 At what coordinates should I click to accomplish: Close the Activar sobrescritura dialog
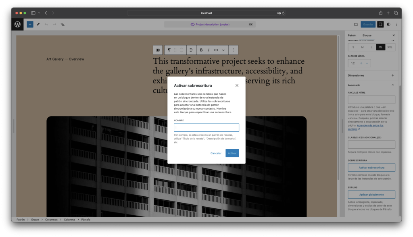(x=237, y=85)
